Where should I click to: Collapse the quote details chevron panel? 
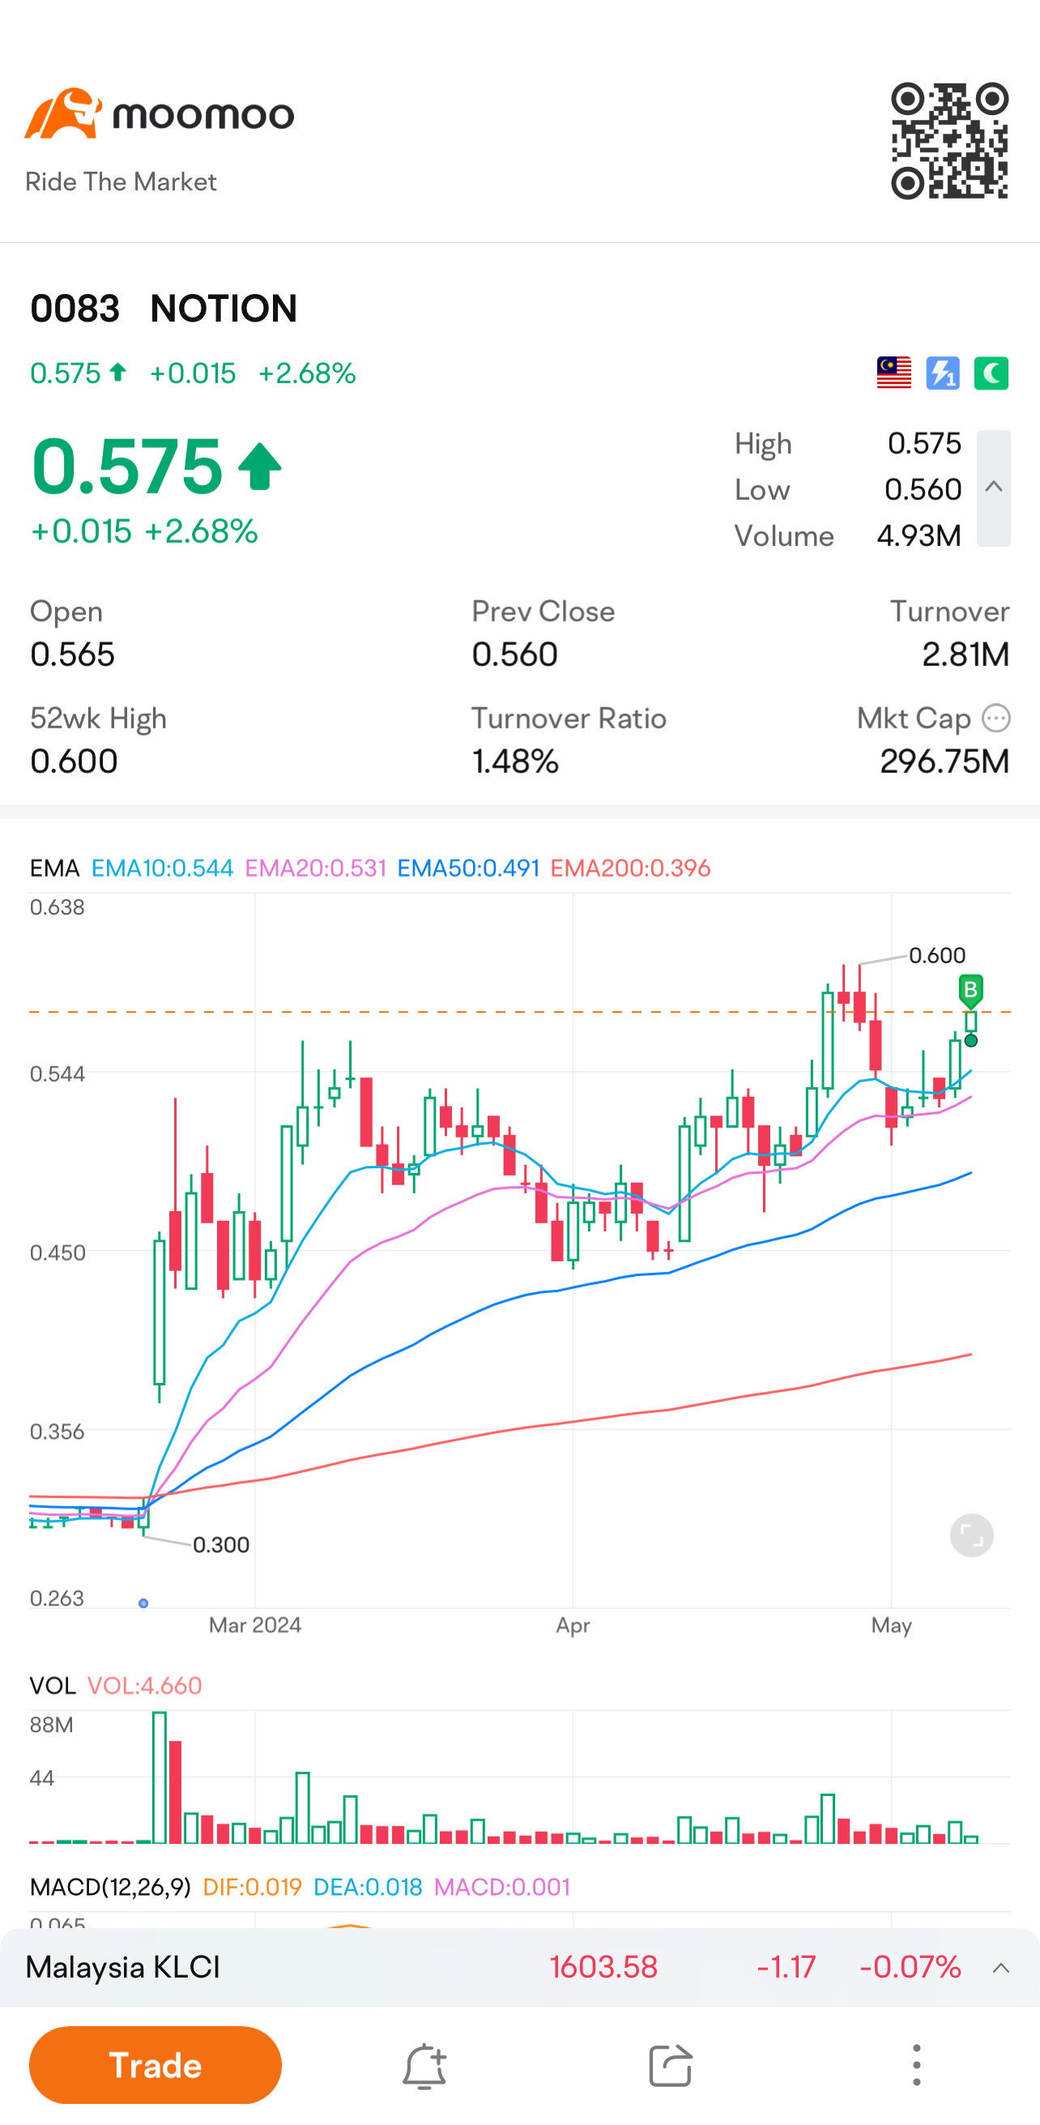point(994,488)
